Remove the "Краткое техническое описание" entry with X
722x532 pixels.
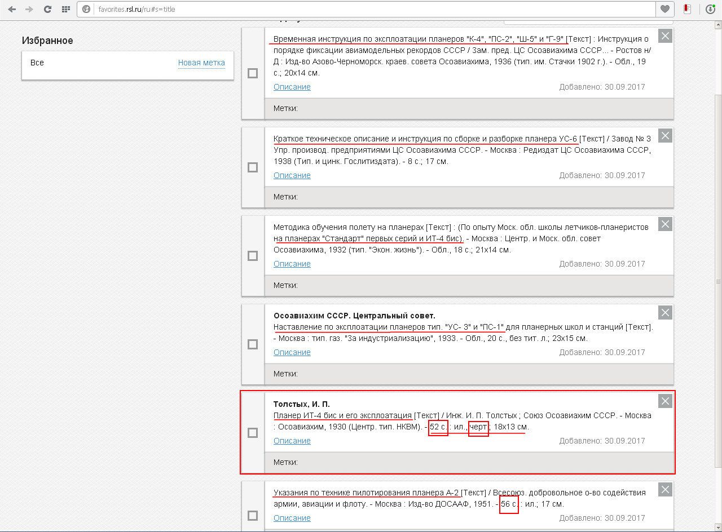pyautogui.click(x=666, y=136)
